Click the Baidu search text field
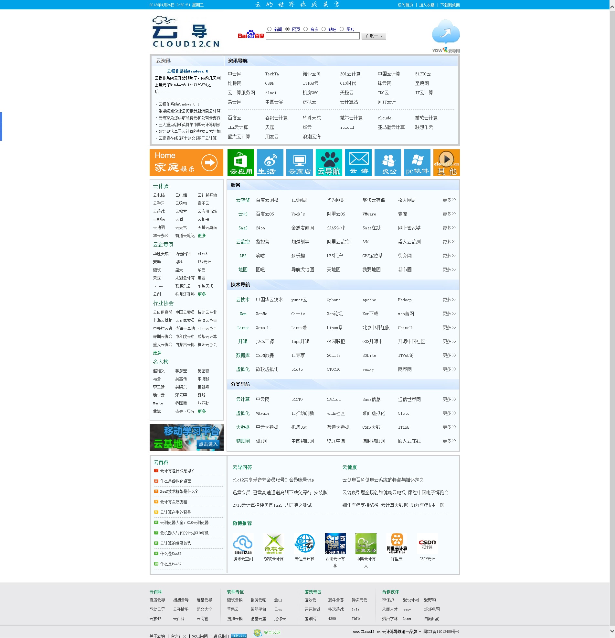The height and width of the screenshot is (638, 615). (x=313, y=36)
